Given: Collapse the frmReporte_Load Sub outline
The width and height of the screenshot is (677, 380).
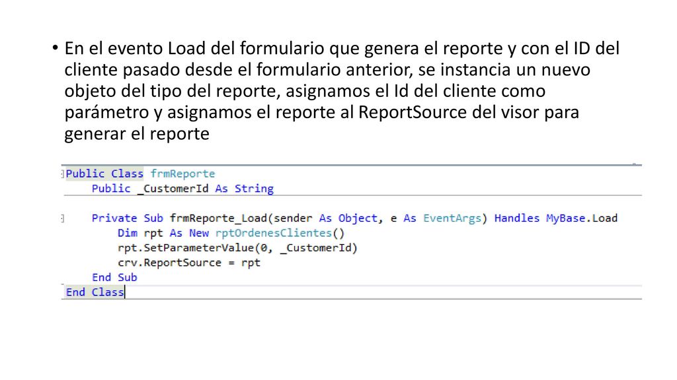Looking at the screenshot, I should 63,218.
